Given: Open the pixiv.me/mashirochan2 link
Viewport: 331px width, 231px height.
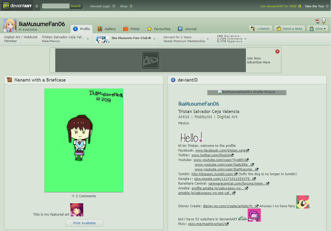Looking at the screenshot, I should (x=206, y=224).
